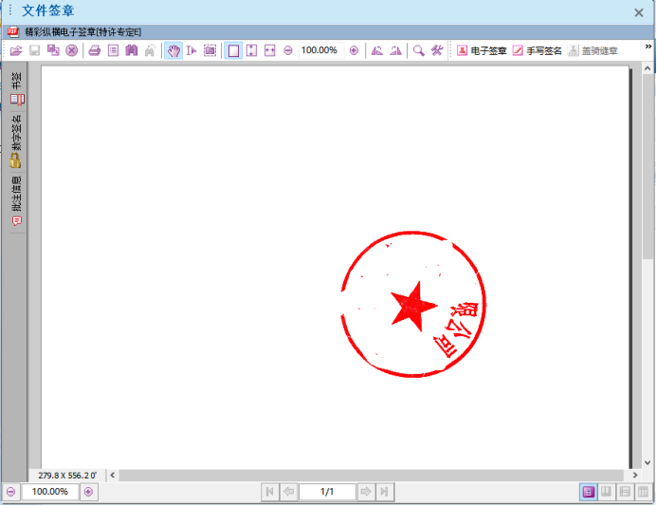Select single page layout mode
657x506 pixels.
pyautogui.click(x=589, y=492)
